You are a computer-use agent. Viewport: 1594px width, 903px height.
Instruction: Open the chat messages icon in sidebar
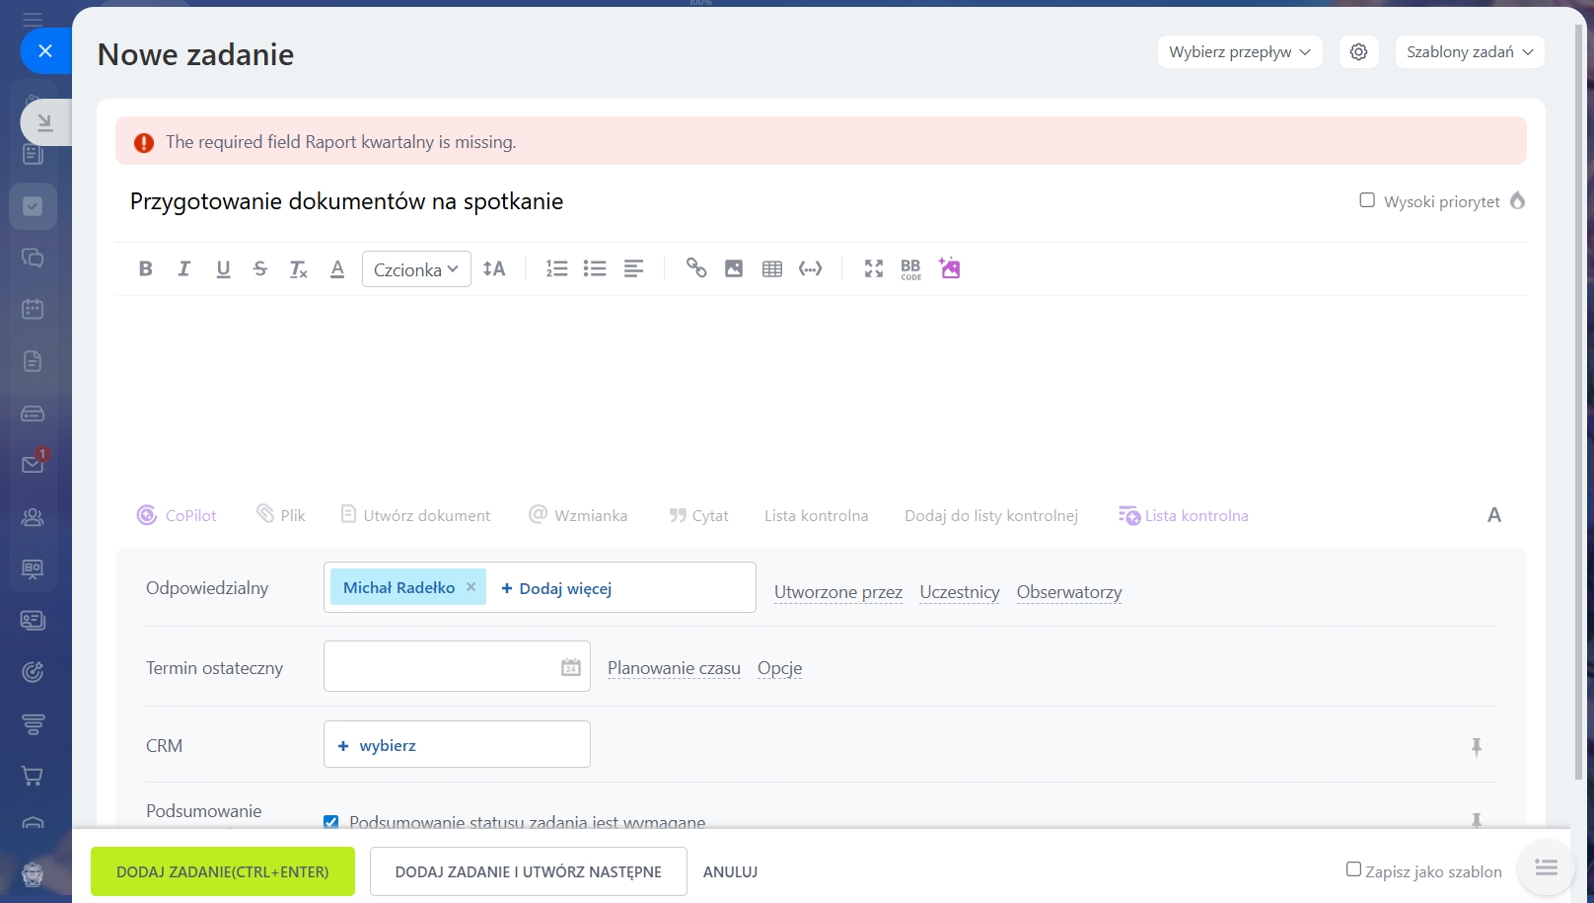click(33, 258)
